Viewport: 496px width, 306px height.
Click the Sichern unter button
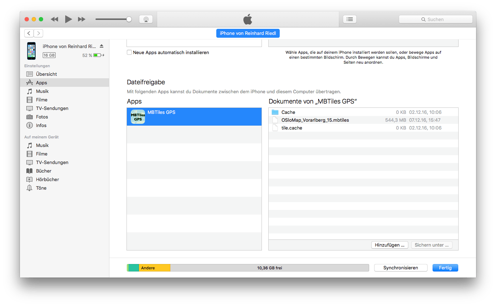(x=432, y=245)
